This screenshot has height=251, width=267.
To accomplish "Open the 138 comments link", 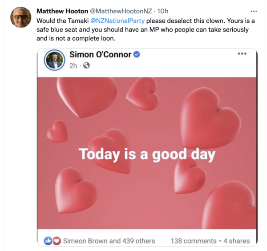I will tap(193, 241).
